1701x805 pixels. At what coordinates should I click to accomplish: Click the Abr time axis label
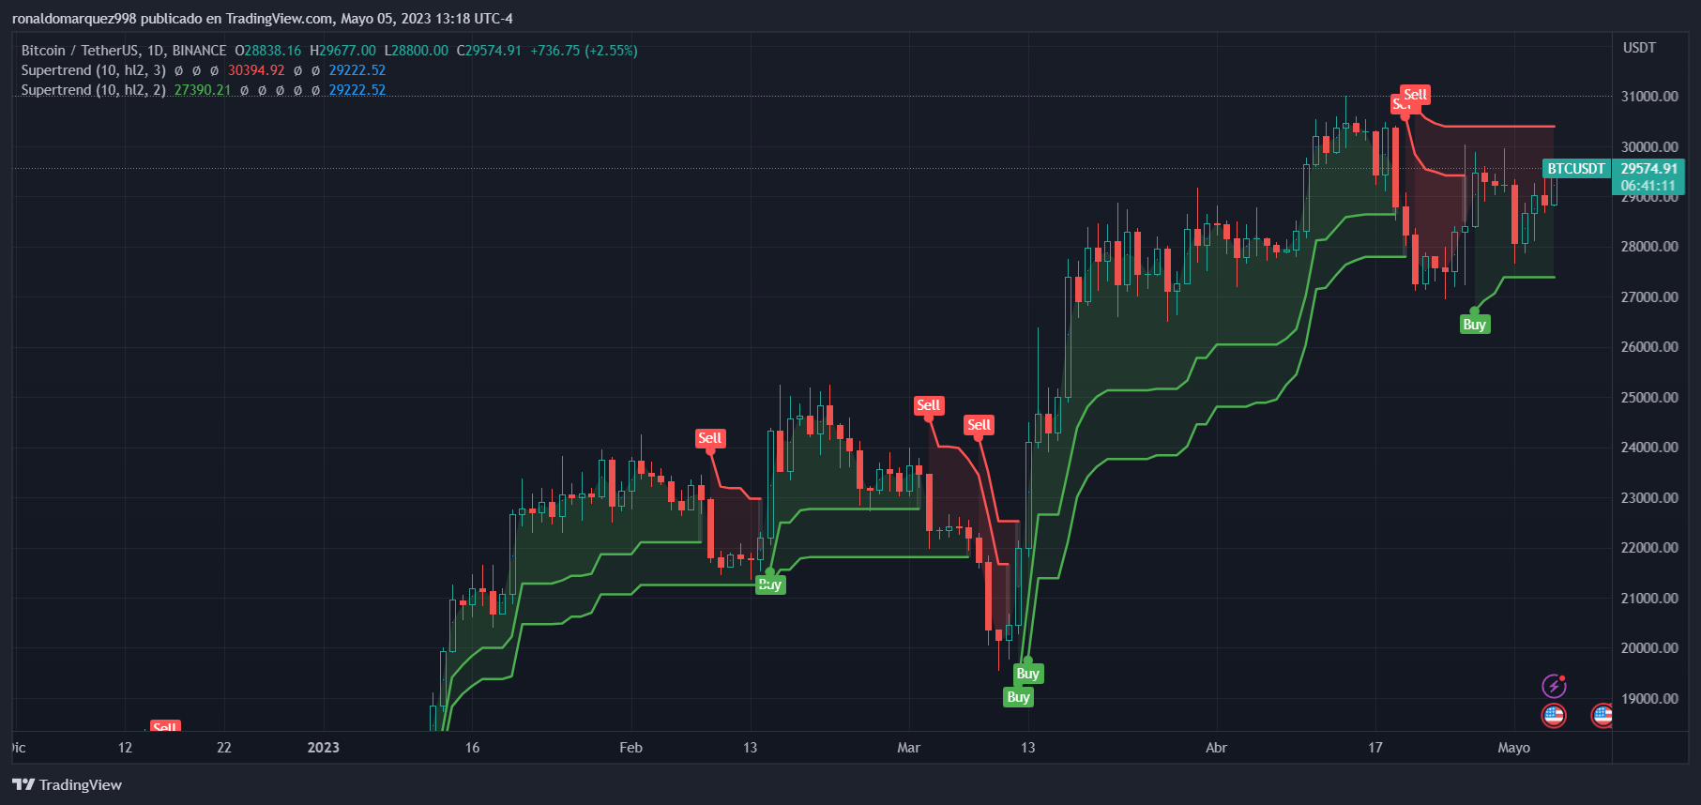coord(1216,748)
